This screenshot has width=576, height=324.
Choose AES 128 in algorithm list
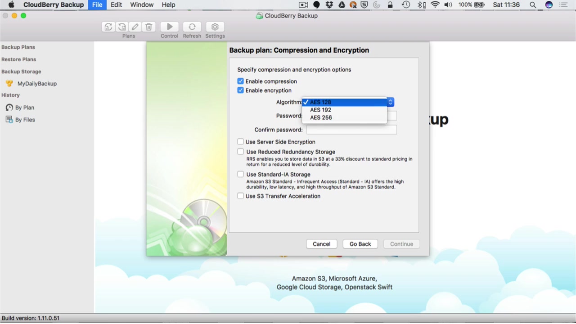pos(344,102)
